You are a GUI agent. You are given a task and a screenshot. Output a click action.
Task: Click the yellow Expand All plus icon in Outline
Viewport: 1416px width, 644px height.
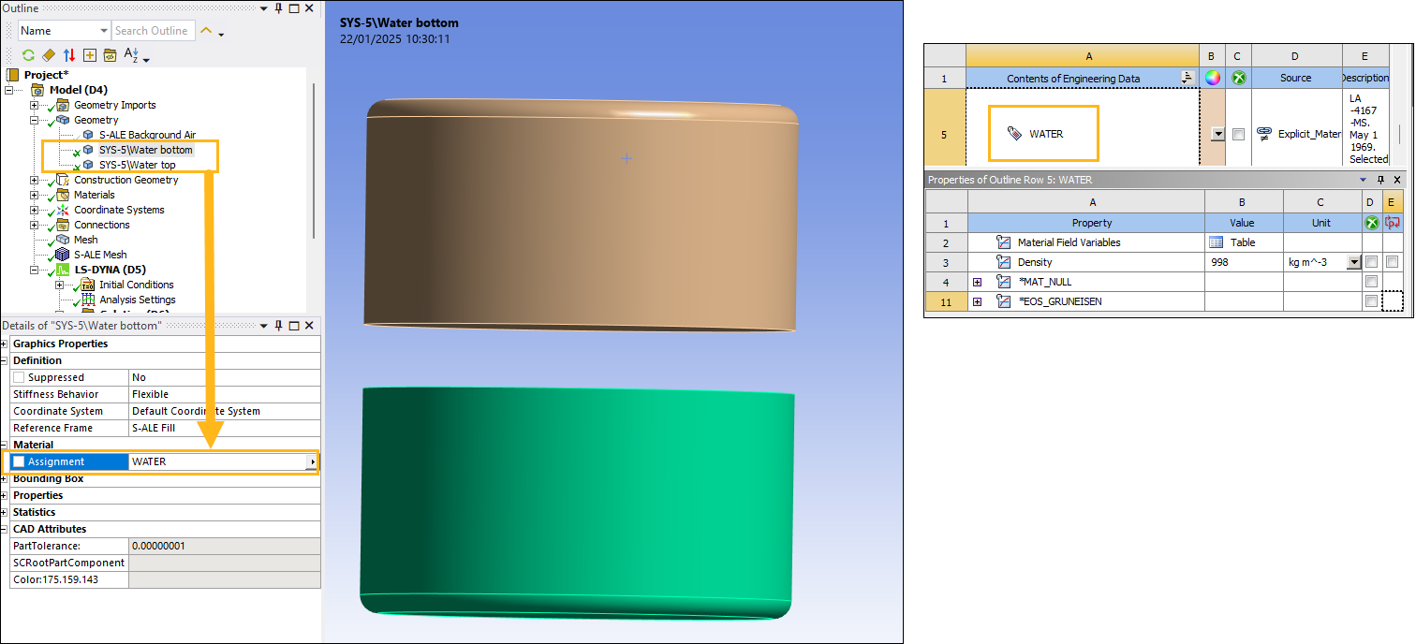tap(90, 55)
